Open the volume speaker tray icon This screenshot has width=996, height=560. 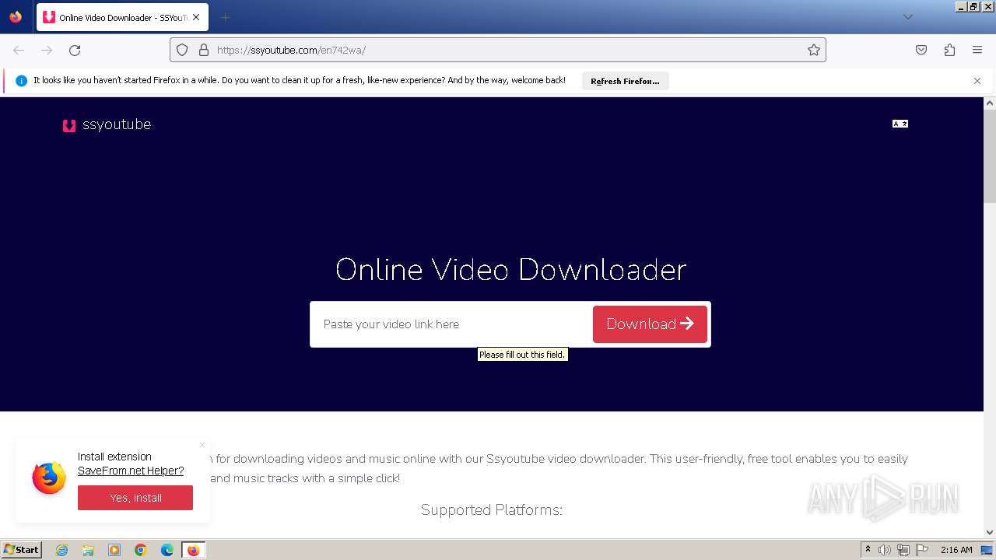(x=885, y=550)
